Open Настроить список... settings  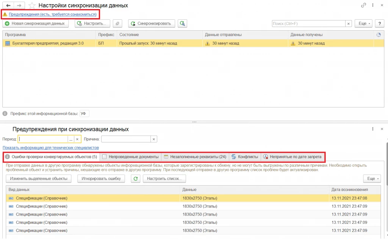(164, 179)
